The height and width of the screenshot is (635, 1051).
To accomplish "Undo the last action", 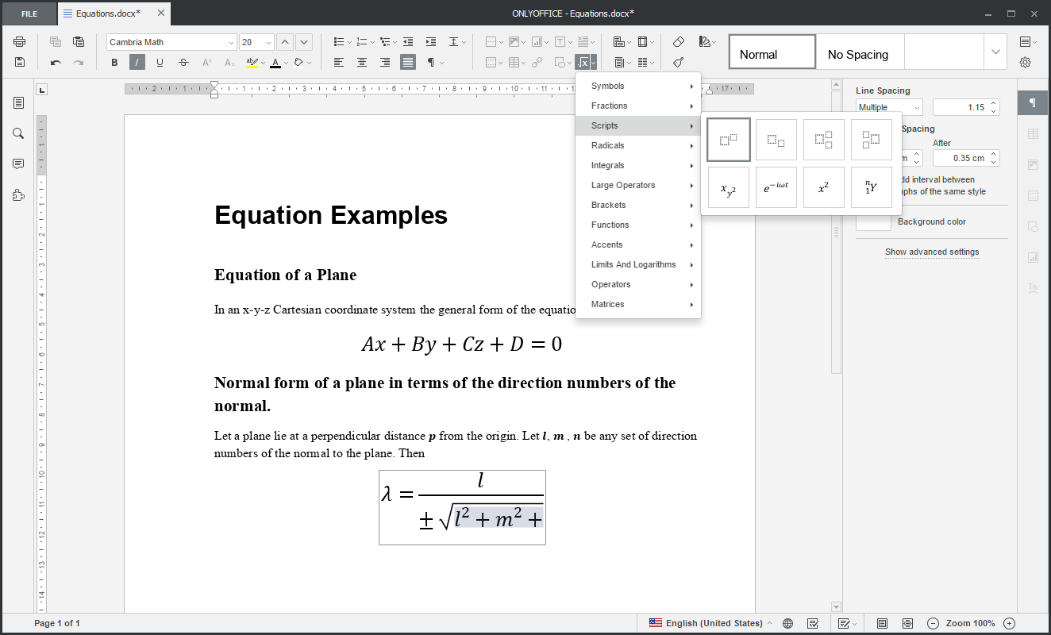I will click(x=56, y=62).
